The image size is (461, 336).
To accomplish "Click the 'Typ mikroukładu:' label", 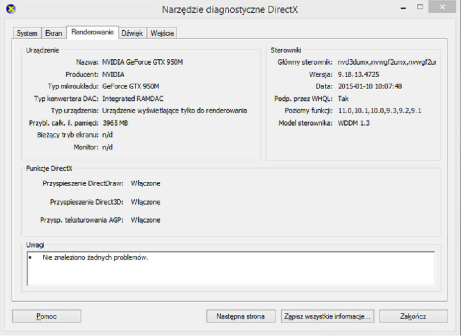I will pyautogui.click(x=73, y=87).
